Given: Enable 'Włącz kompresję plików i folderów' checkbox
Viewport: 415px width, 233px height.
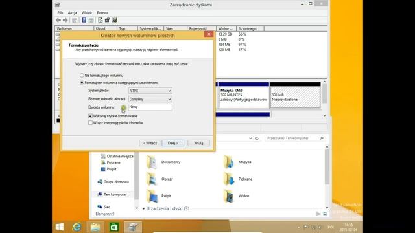Looking at the screenshot, I should [91, 123].
